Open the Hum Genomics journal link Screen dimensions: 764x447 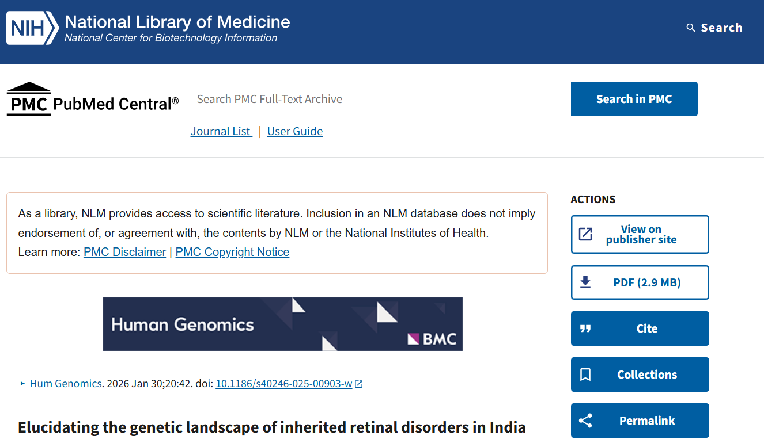coord(65,384)
